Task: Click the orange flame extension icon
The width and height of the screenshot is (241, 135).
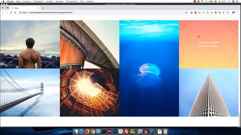Action: tap(220, 12)
